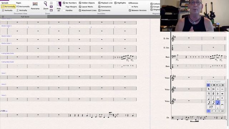229x129 pixels.
Task: Enable the Handles checkbox
Action: click(x=64, y=10)
